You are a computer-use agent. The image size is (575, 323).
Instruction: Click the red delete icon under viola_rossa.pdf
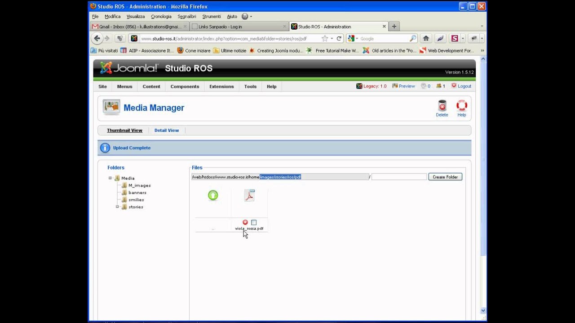pyautogui.click(x=245, y=222)
